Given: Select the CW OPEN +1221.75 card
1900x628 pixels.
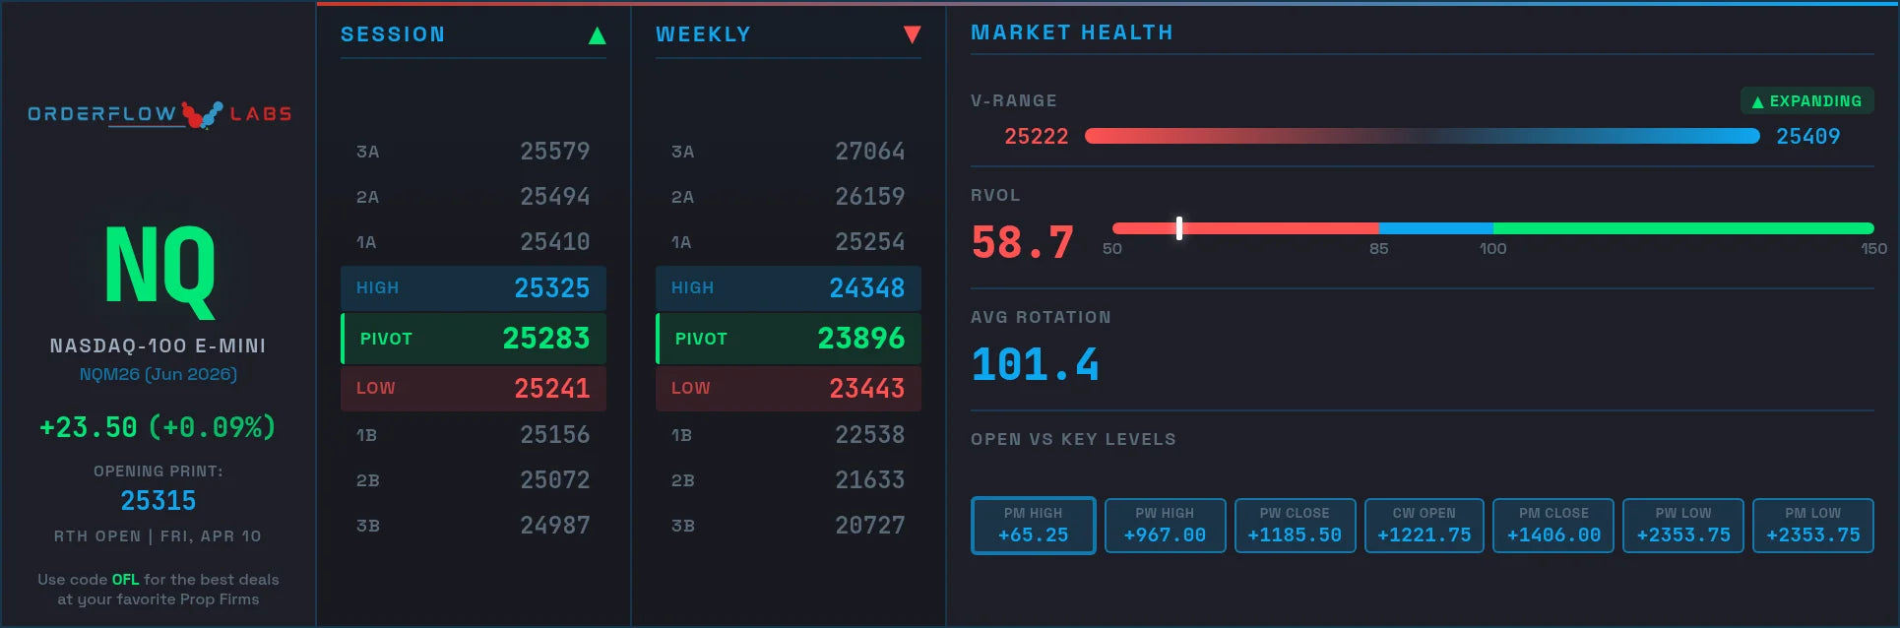Looking at the screenshot, I should (1424, 526).
